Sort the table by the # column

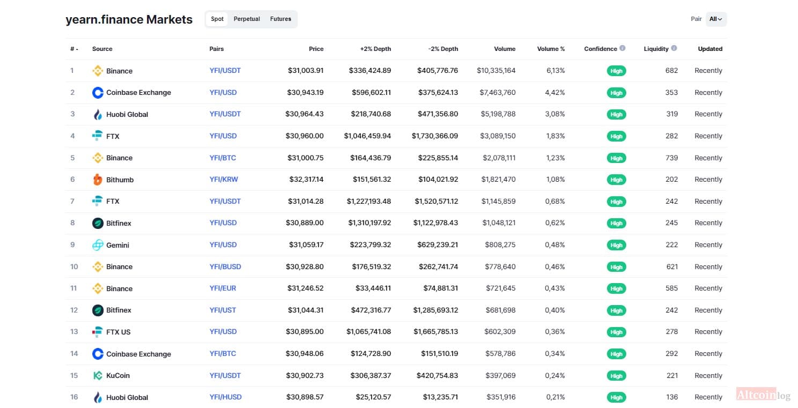(x=74, y=49)
